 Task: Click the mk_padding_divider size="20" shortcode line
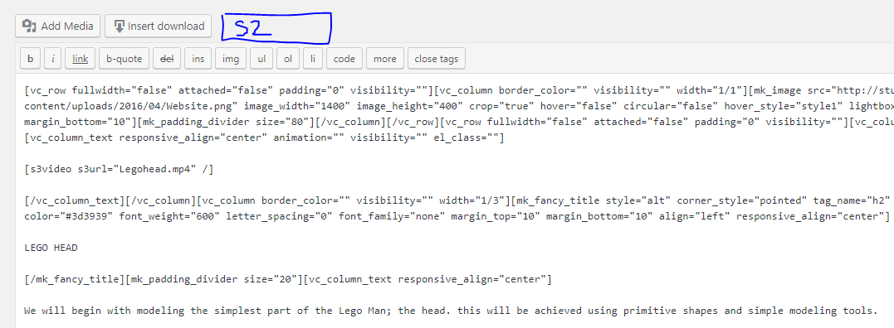click(x=288, y=279)
